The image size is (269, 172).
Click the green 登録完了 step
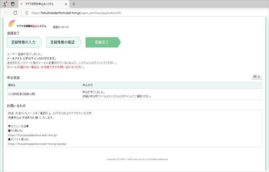click(102, 42)
